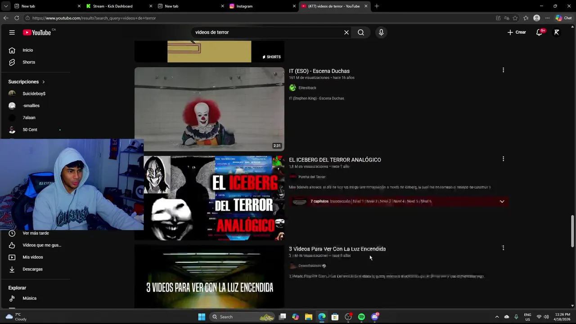Viewport: 576px width, 324px height.
Task: Open Shorts in the sidebar
Action: tap(29, 62)
